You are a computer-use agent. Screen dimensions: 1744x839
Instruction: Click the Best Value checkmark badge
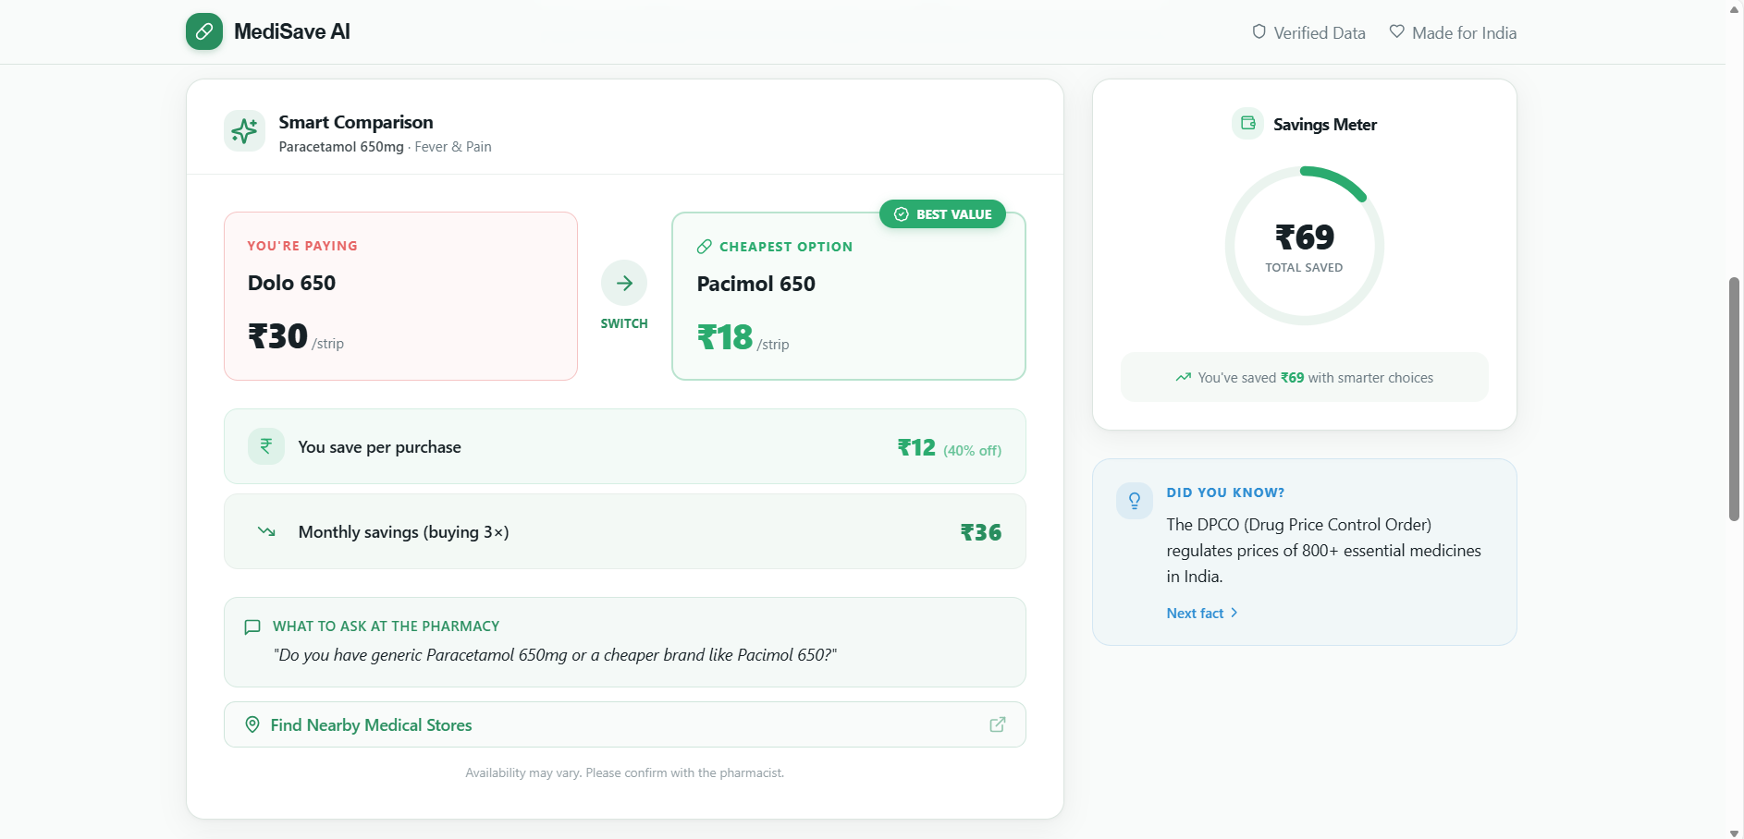942,214
